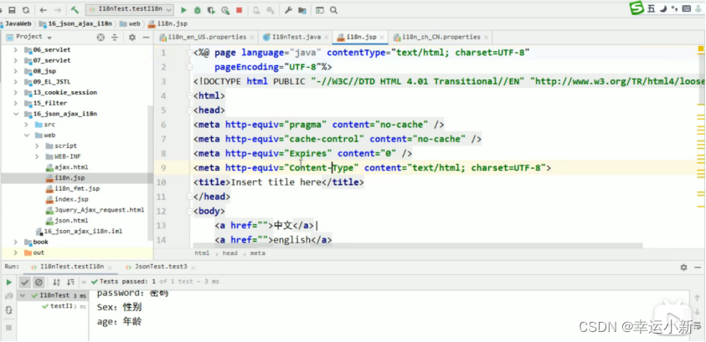This screenshot has width=706, height=342.
Task: Expand the WEB-INF folder
Action: click(x=38, y=156)
